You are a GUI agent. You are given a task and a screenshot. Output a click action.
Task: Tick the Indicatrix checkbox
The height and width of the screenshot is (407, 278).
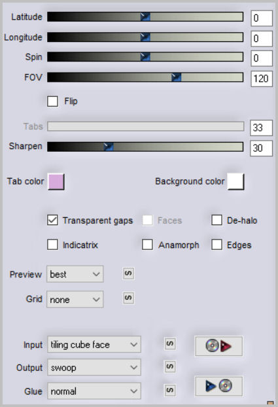[x=52, y=245]
